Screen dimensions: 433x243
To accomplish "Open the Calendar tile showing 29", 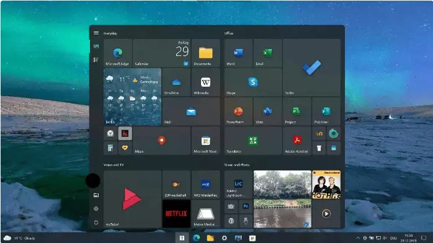I will [x=161, y=53].
